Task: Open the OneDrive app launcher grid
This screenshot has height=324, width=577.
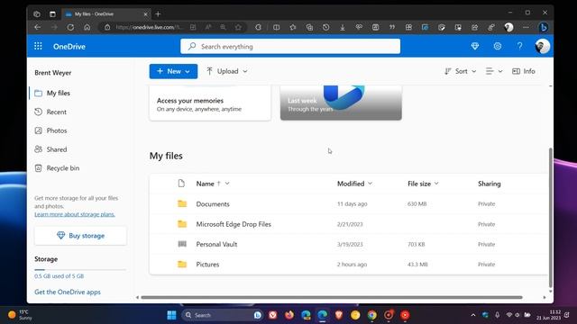Action: tap(38, 46)
